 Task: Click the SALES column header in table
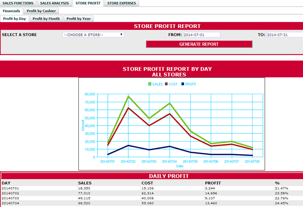point(85,183)
